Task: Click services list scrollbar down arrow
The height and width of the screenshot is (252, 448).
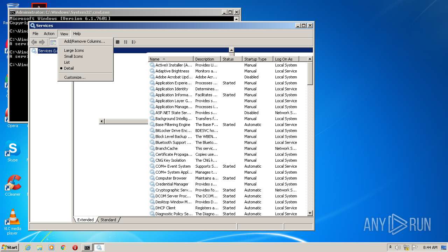Action: coord(310,213)
